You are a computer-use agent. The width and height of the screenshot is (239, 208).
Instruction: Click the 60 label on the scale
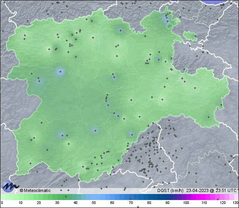pos(112,203)
